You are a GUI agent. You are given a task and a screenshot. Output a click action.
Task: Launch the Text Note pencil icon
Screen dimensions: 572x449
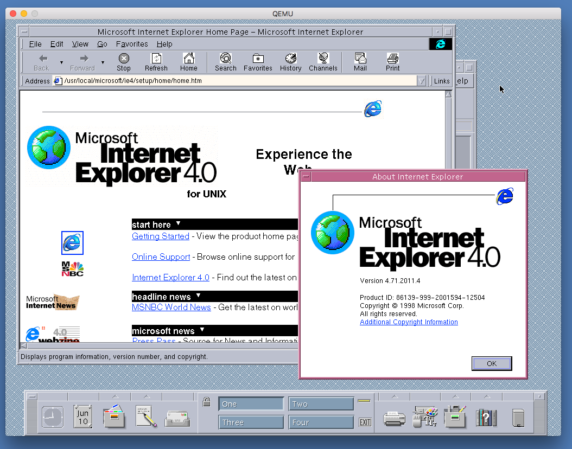146,416
